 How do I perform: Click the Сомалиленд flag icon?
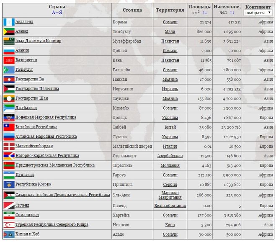(8, 215)
